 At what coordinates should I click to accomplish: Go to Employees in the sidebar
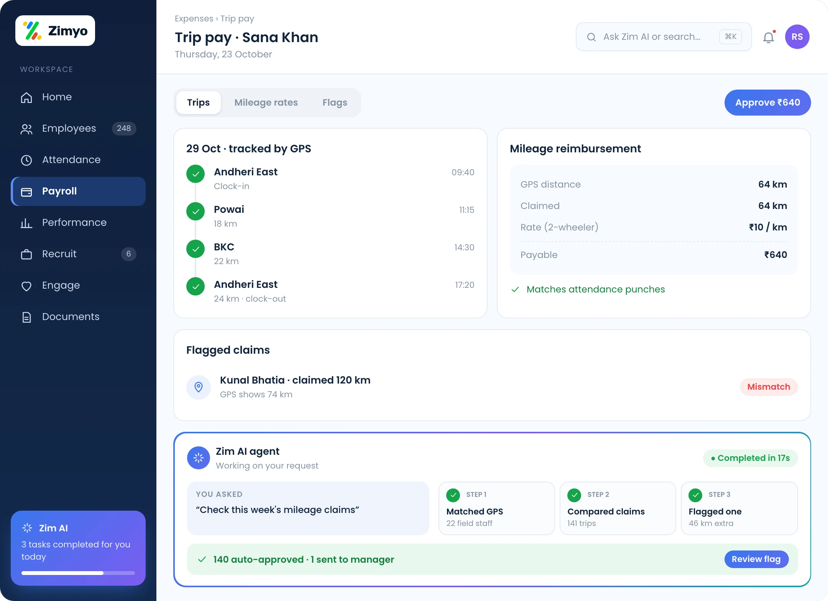pyautogui.click(x=78, y=128)
